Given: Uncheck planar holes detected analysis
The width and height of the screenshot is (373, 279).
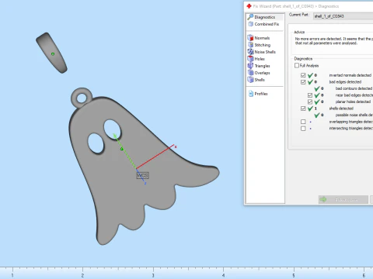Looking at the screenshot, I should coord(310,102).
